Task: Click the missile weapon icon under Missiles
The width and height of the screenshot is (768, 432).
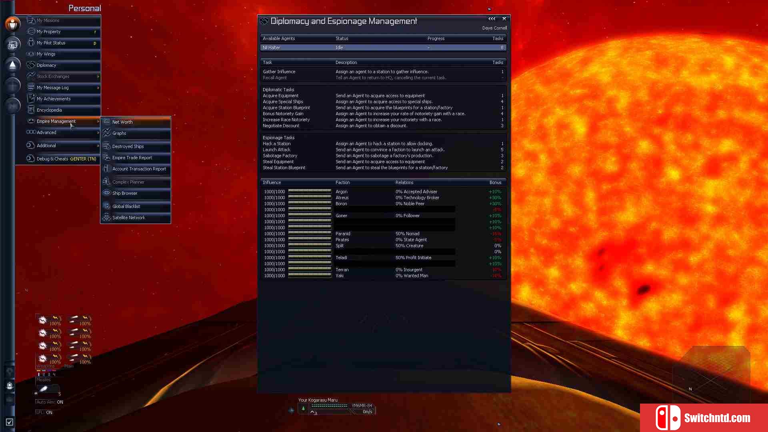Action: pos(44,388)
